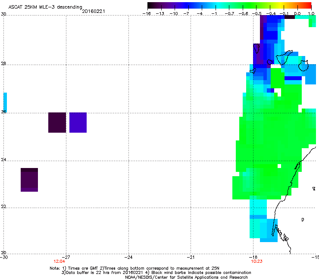The height and width of the screenshot is (280, 319).
Task: Click the note line beginning "3)Data buffer is 22 hrs"
Action: coord(156,273)
